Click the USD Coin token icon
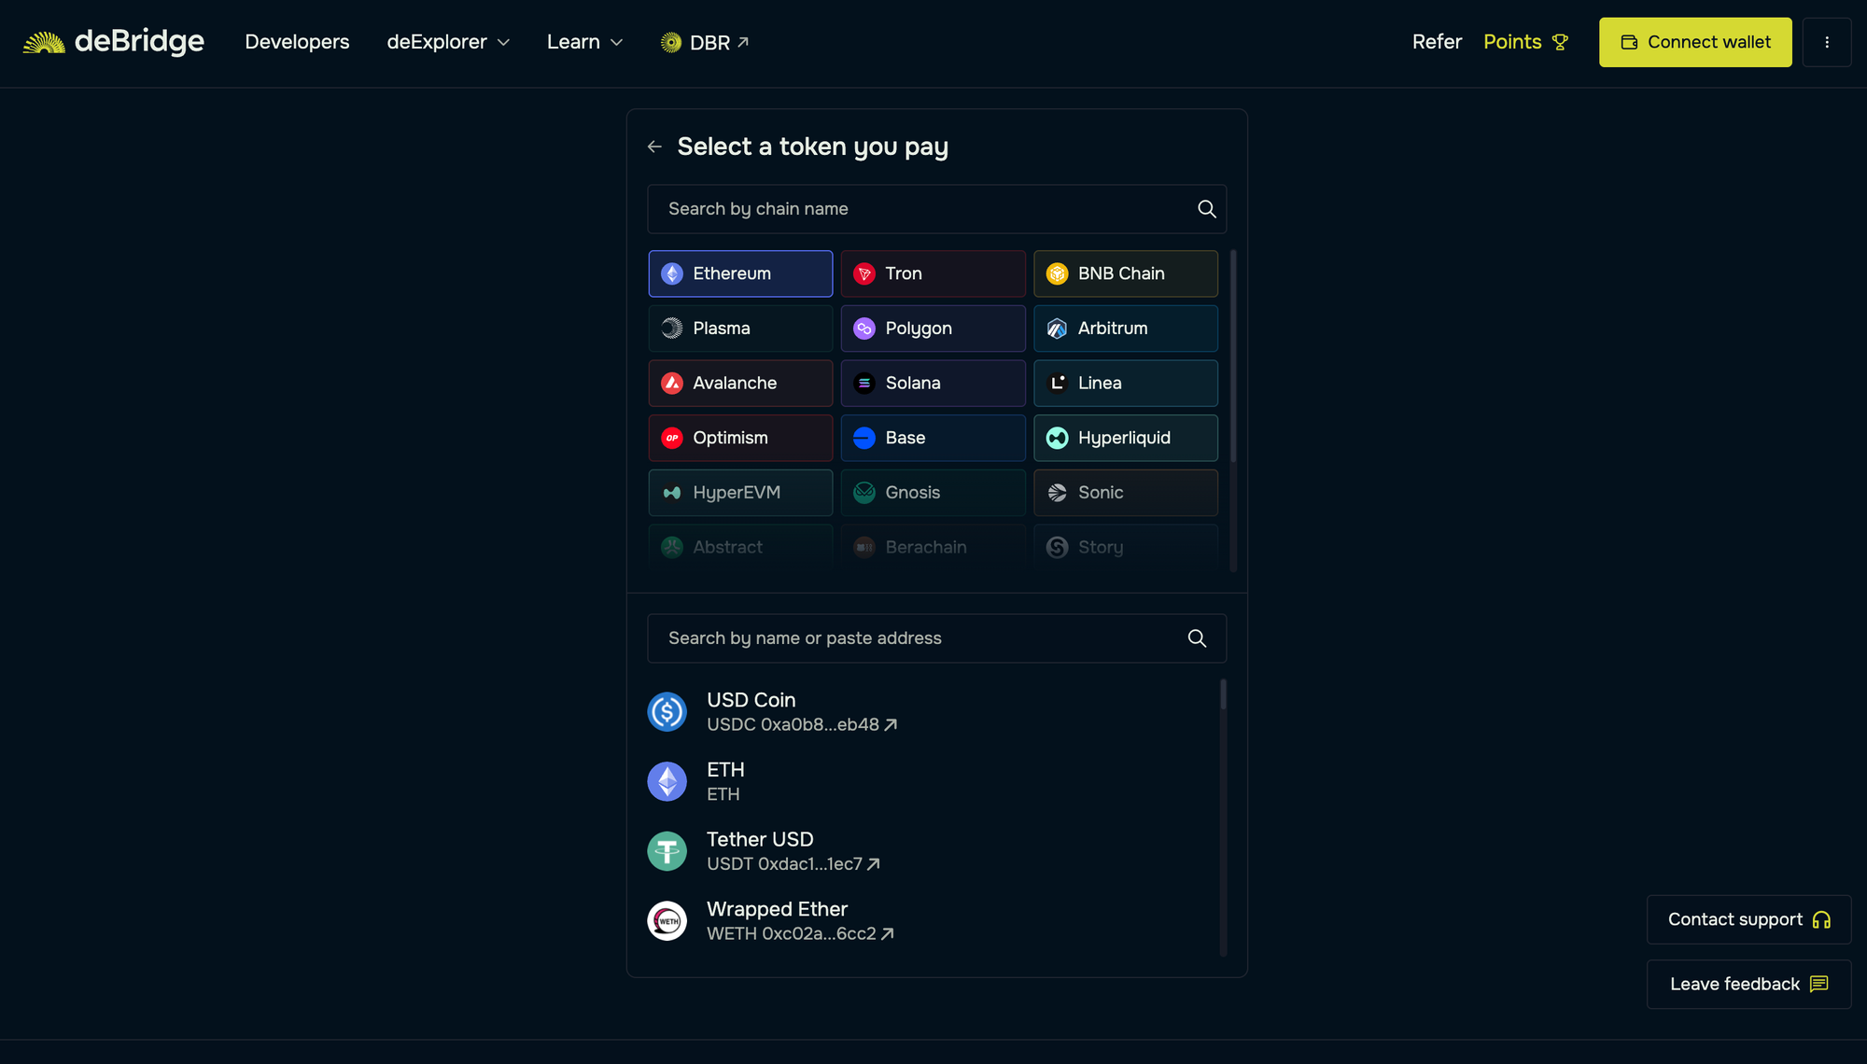Image resolution: width=1867 pixels, height=1064 pixels. pyautogui.click(x=667, y=711)
